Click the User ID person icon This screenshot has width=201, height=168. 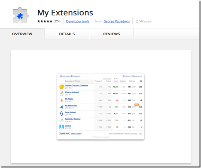(61, 127)
